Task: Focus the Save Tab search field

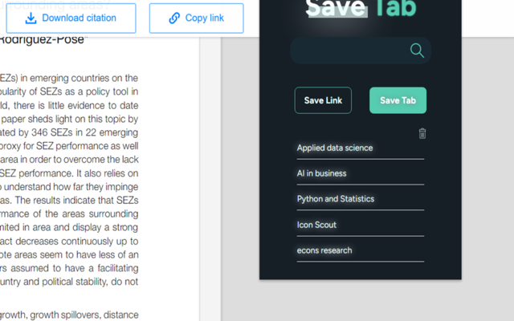Action: point(351,51)
